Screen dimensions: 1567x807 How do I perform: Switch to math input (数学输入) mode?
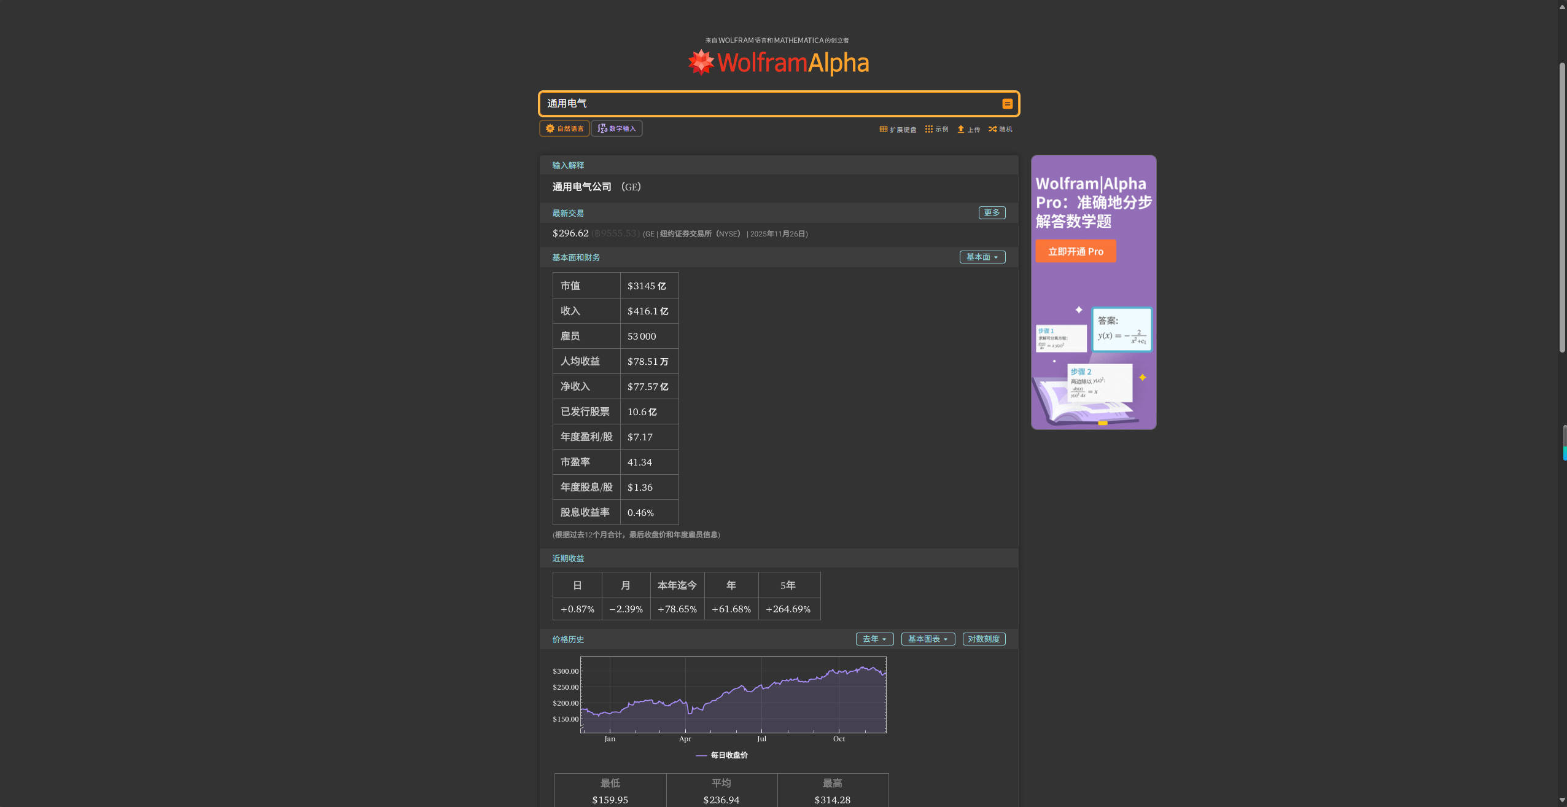coord(616,128)
